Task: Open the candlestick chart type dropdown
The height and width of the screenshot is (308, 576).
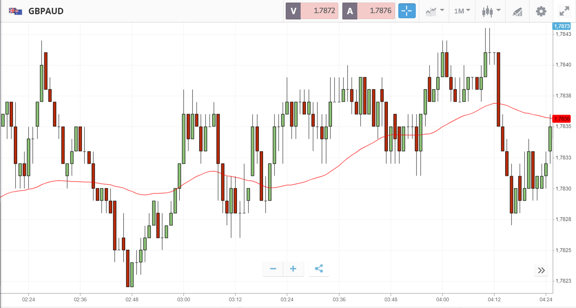Action: [491, 11]
